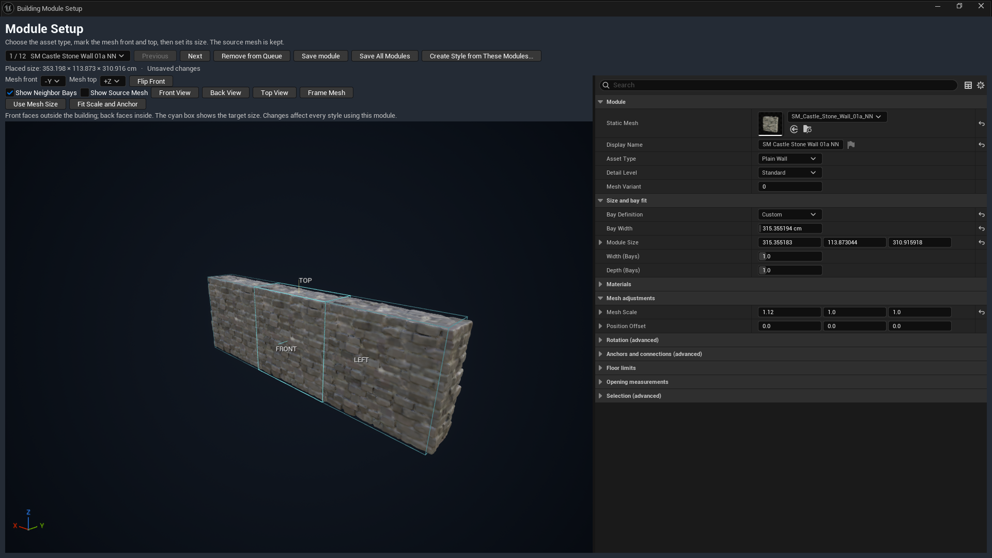Click the Unreal Engine logo in title bar
This screenshot has width=992, height=558.
(x=8, y=8)
